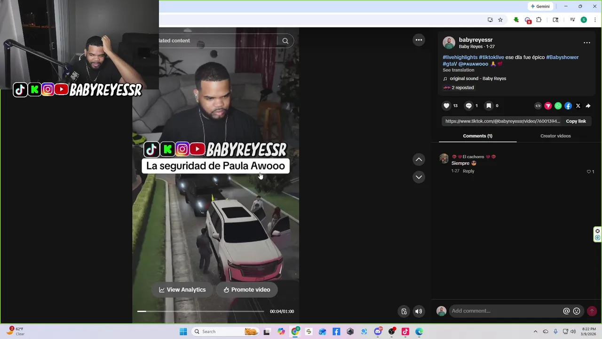Viewport: 602px width, 339px height.
Task: Open more share options arrow
Action: click(x=588, y=106)
